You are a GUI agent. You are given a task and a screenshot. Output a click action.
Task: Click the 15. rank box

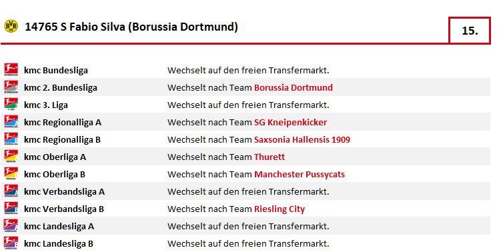(x=470, y=31)
